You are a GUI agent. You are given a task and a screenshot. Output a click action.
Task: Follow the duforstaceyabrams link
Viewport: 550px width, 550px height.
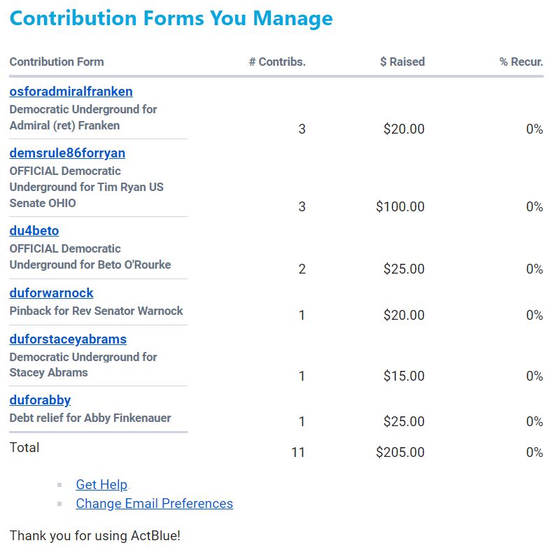coord(68,339)
